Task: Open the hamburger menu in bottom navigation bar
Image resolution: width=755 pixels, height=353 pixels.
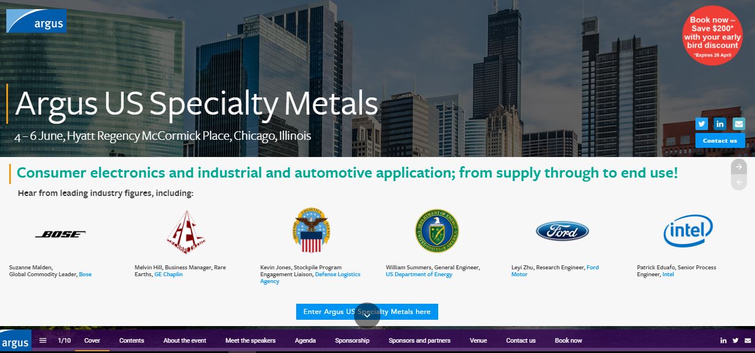Action: tap(43, 340)
